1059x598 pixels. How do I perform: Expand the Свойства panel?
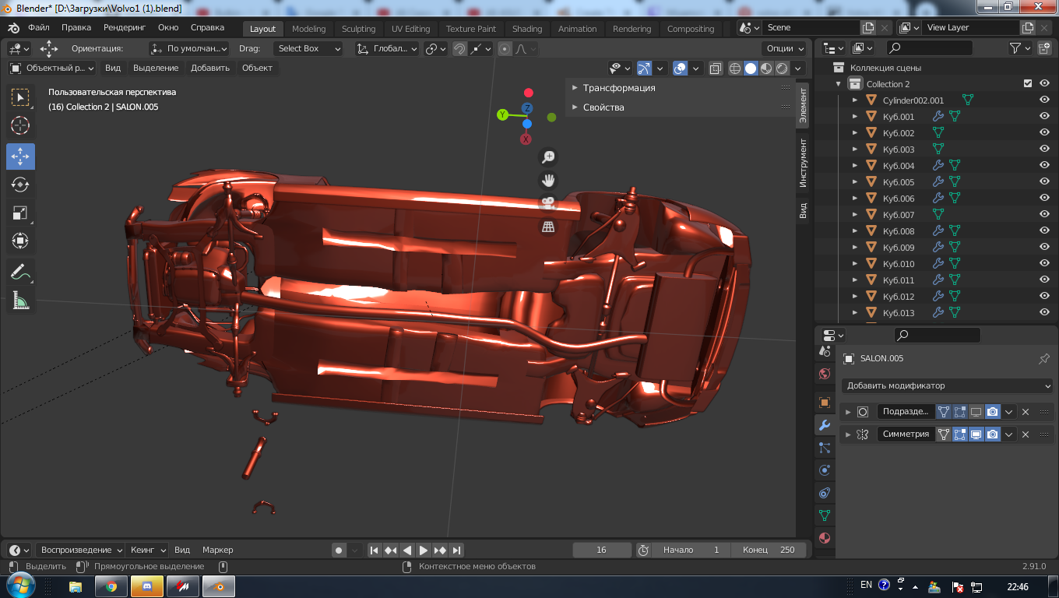click(x=603, y=107)
